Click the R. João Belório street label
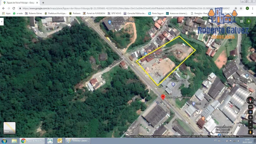 (116, 63)
